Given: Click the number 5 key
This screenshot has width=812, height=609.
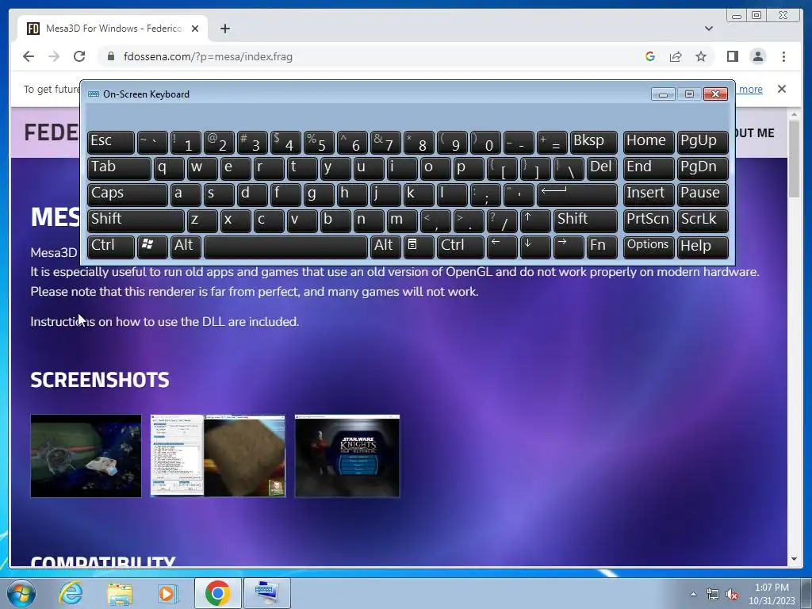Looking at the screenshot, I should click(x=319, y=141).
